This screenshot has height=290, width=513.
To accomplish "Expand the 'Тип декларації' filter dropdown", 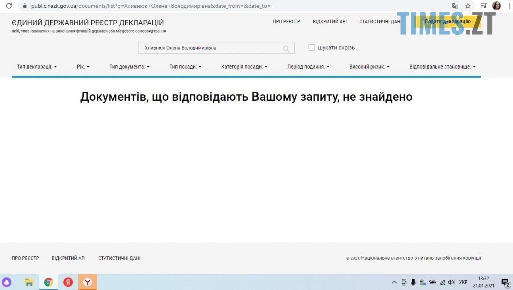I will [x=37, y=66].
